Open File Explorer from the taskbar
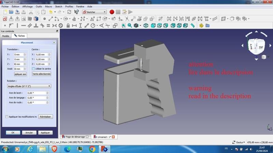Image resolution: width=273 pixels, height=153 pixels. [42, 149]
